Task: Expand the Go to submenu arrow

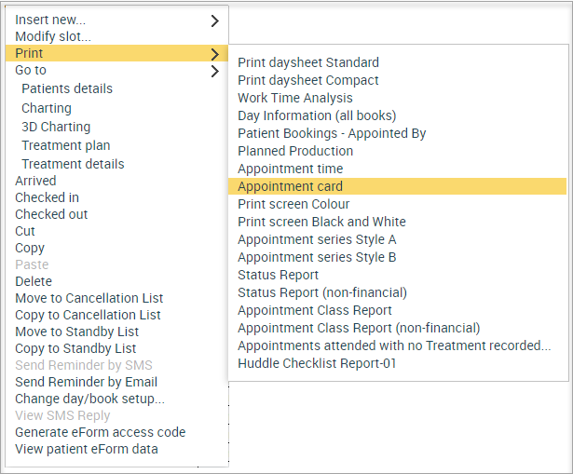Action: tap(215, 71)
